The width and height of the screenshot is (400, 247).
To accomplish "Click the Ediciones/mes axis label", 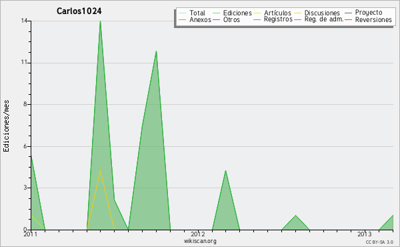I will [6, 126].
